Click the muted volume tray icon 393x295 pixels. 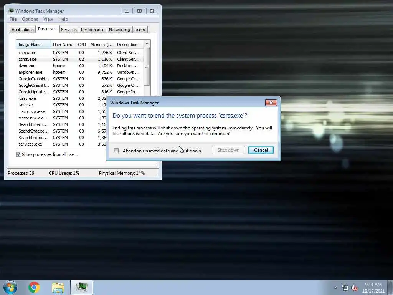(354, 288)
